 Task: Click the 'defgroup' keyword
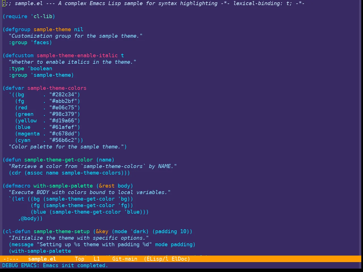(18, 29)
